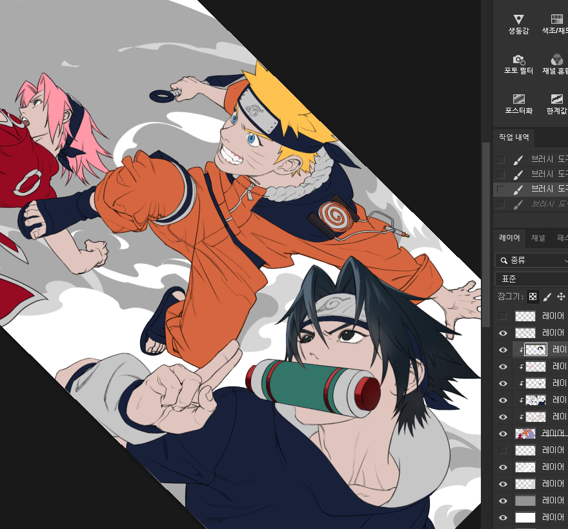
Task: Add a 포스터화 posterize adjustment
Action: [518, 105]
